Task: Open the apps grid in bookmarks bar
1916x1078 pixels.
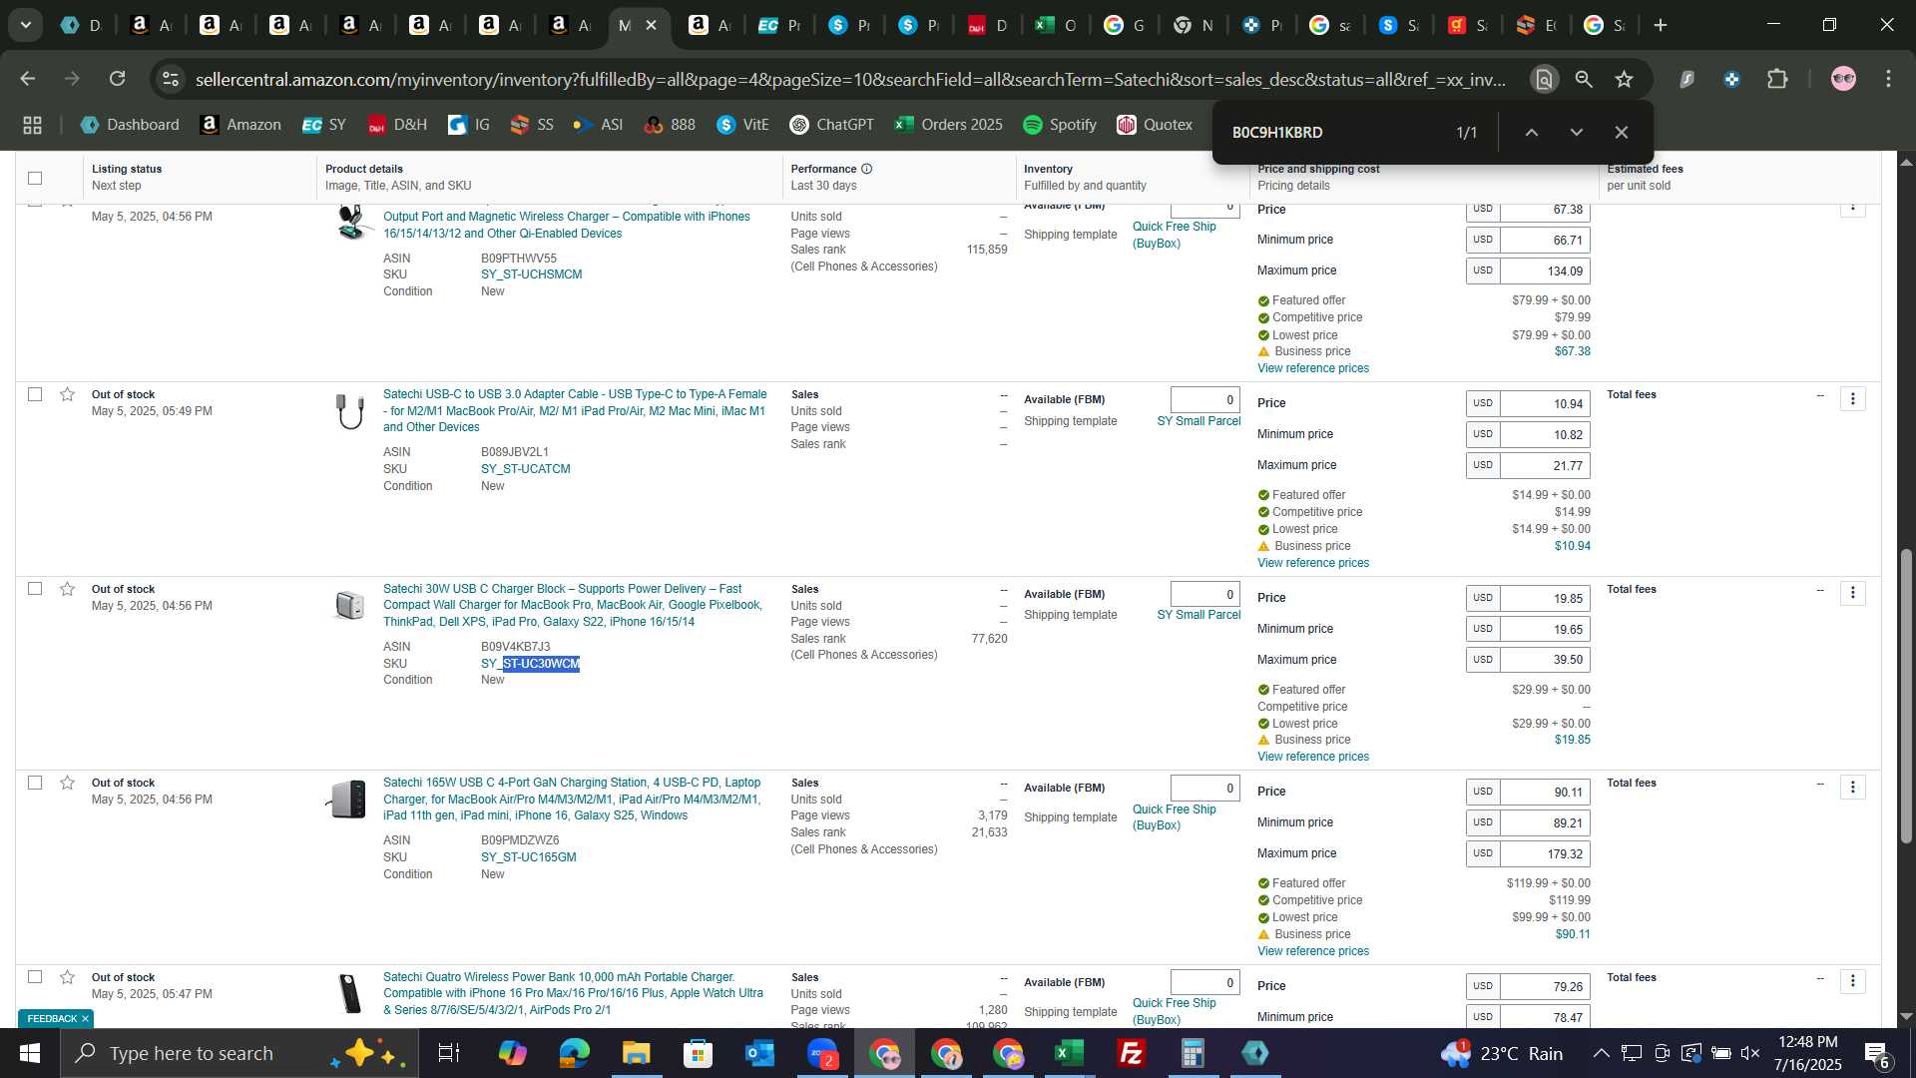Action: pyautogui.click(x=32, y=125)
